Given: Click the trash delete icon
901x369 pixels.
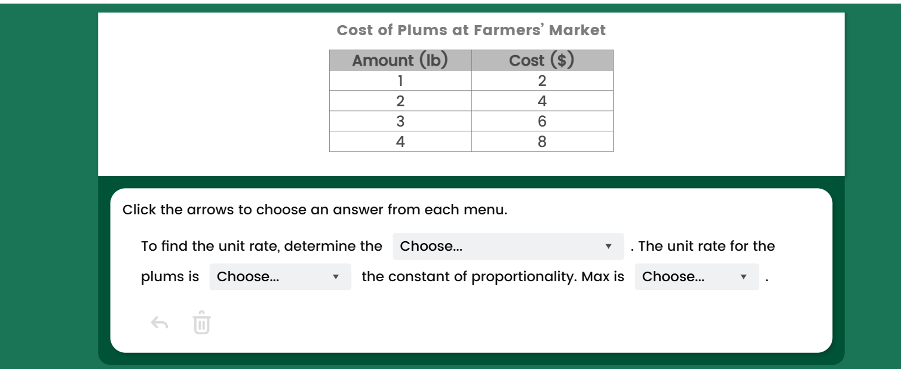Looking at the screenshot, I should [x=201, y=324].
